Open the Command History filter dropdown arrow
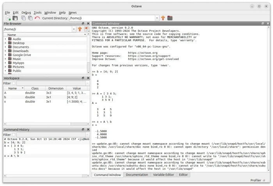 (x=87, y=135)
